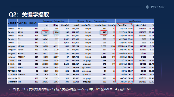Click the '90.61' percentage value
Image resolution: width=174 pixels, height=97 pixels.
click(151, 36)
